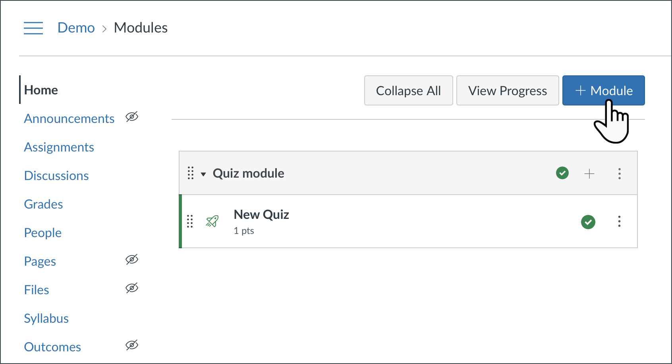Screen dimensions: 672x364
Task: Collapse the Quiz module with arrow
Action: pos(203,174)
